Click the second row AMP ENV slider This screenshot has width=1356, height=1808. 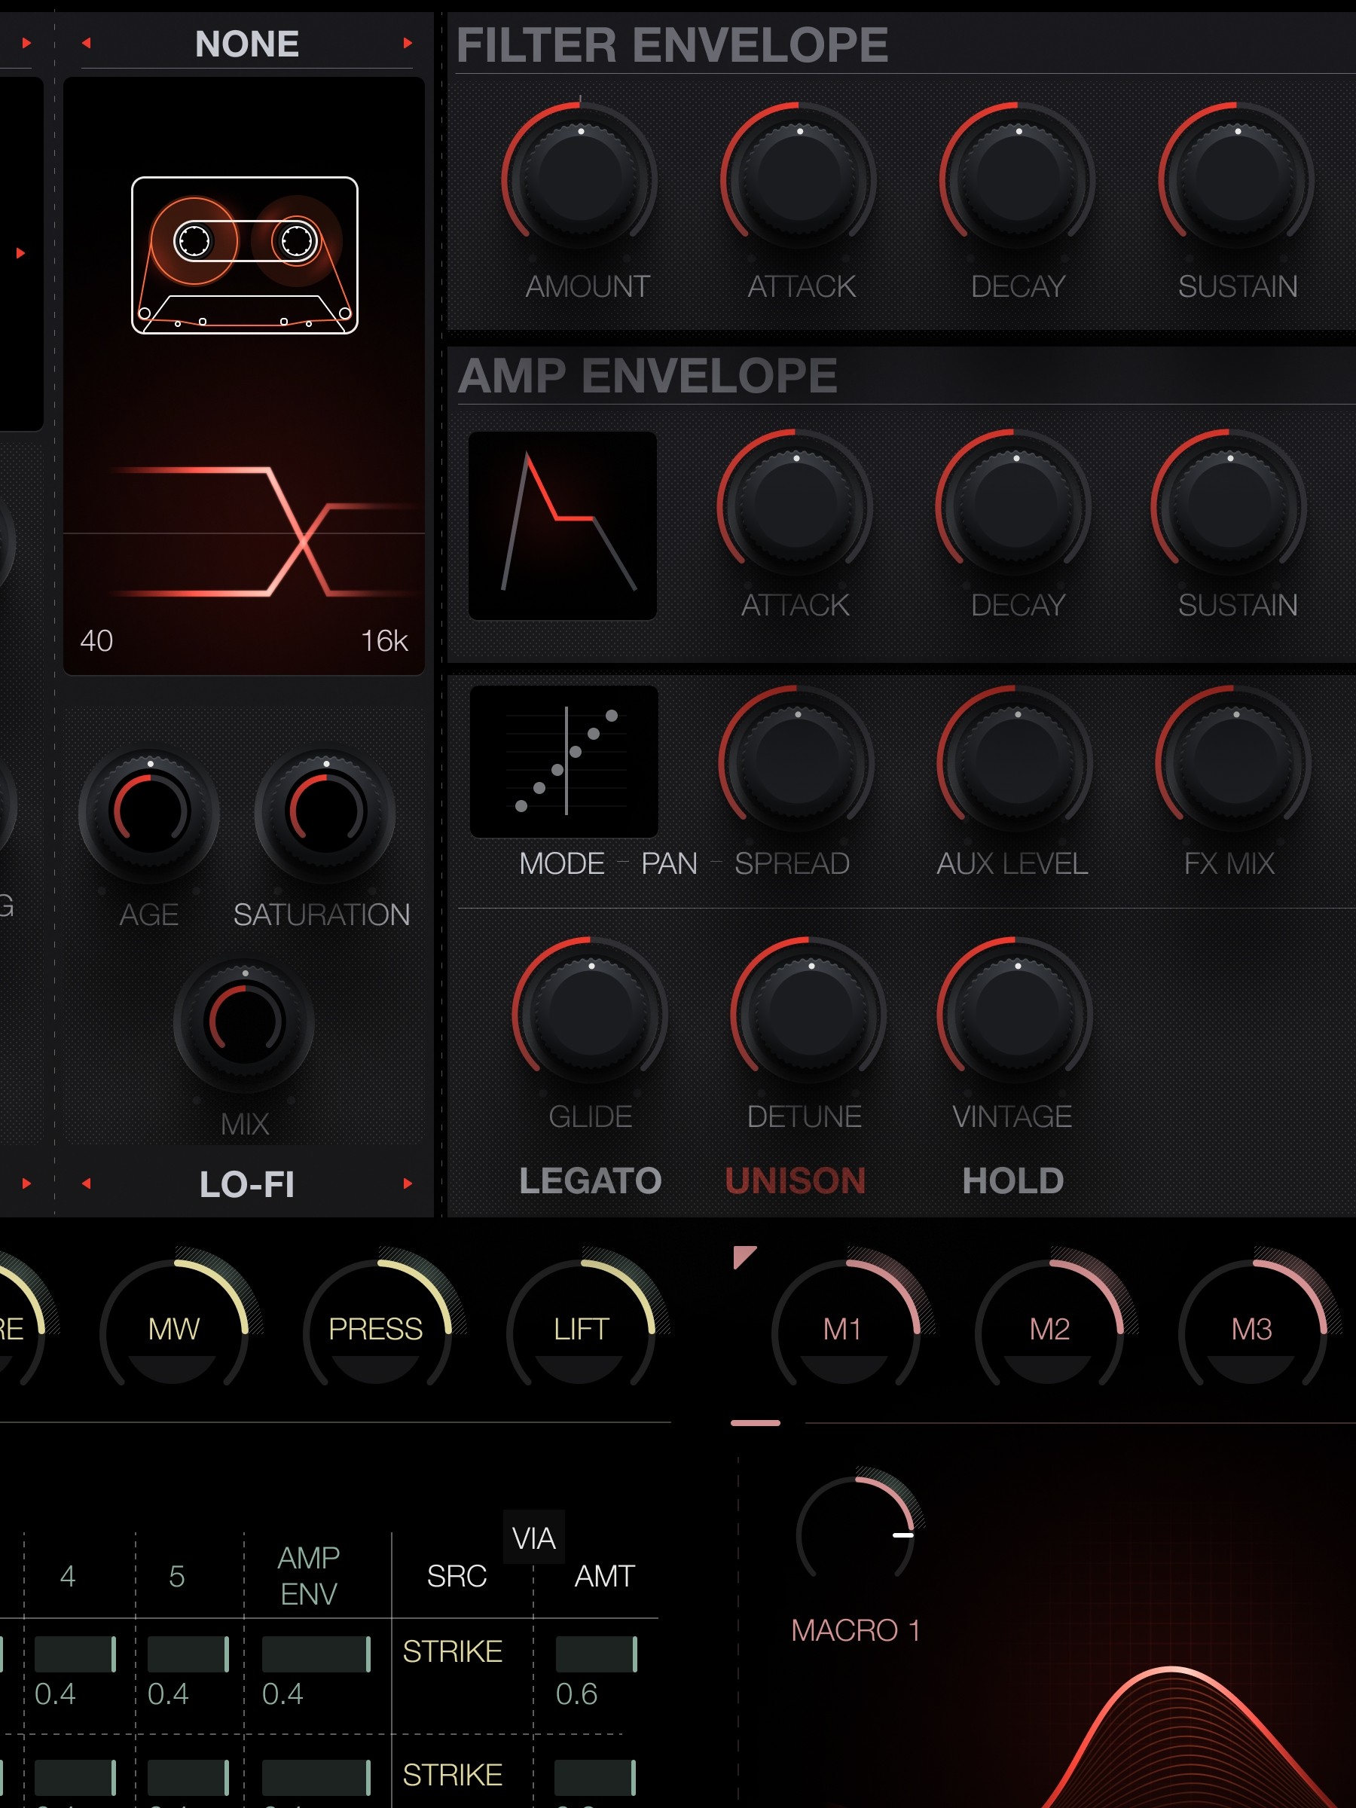(316, 1778)
